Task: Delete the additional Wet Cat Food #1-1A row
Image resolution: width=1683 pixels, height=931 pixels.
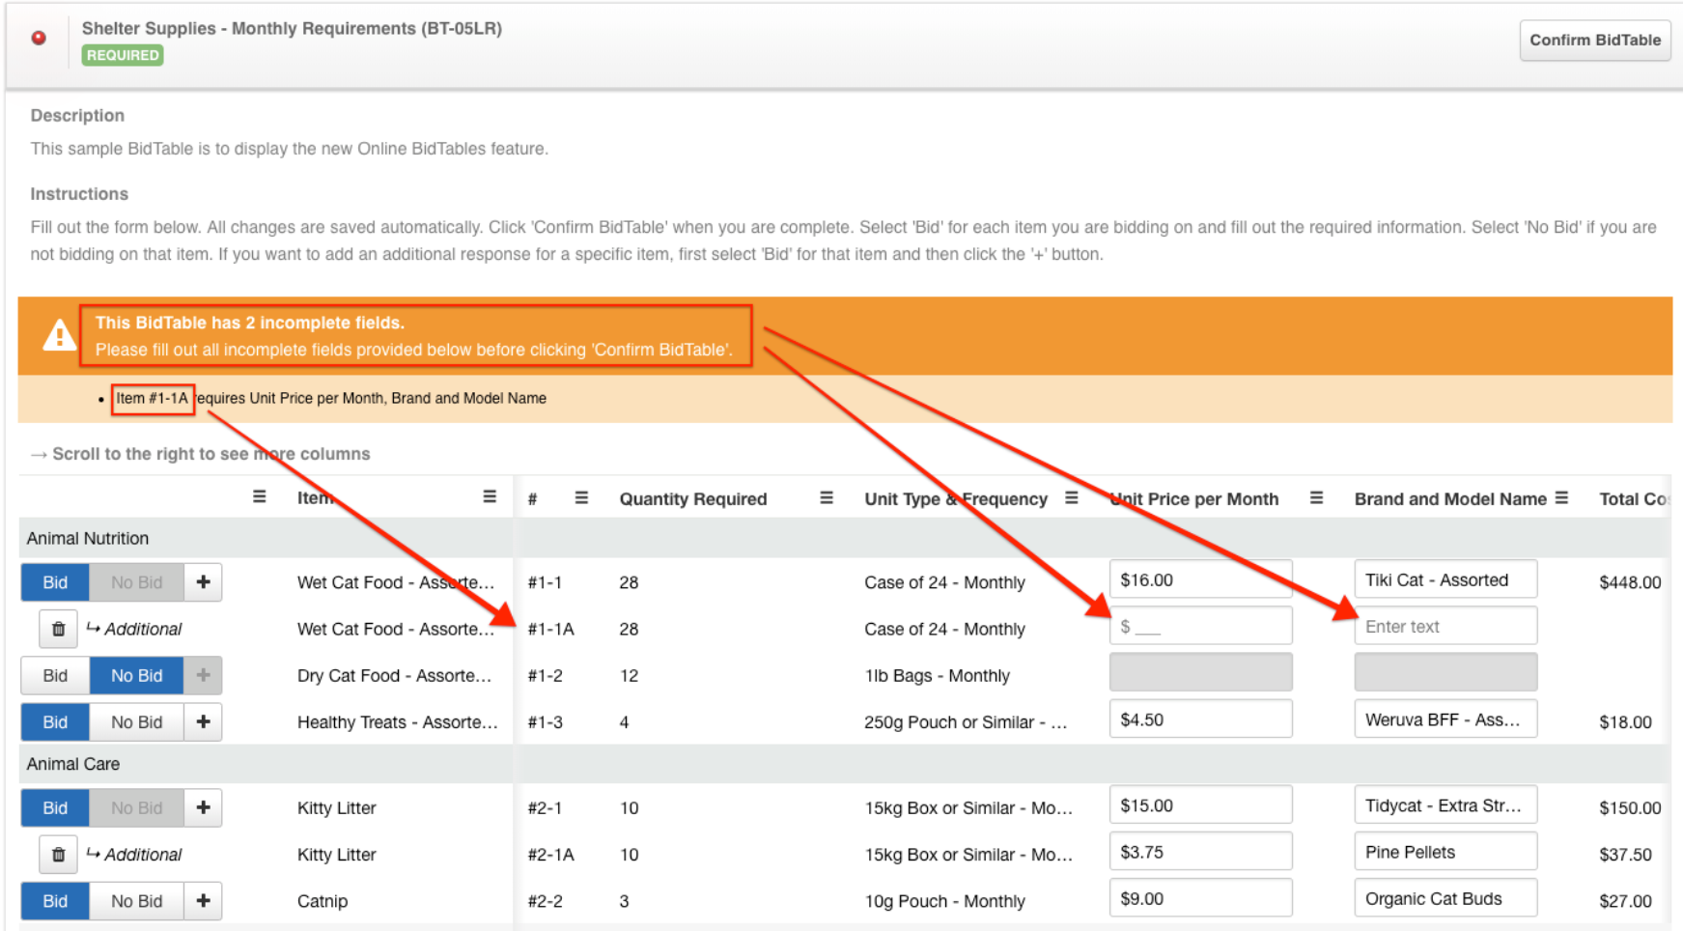Action: [x=58, y=629]
